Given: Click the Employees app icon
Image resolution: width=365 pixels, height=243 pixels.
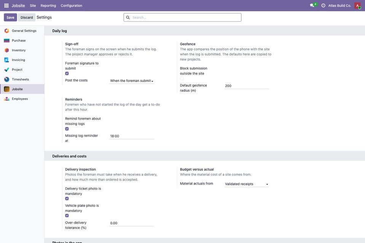Looking at the screenshot, I should (x=7, y=99).
